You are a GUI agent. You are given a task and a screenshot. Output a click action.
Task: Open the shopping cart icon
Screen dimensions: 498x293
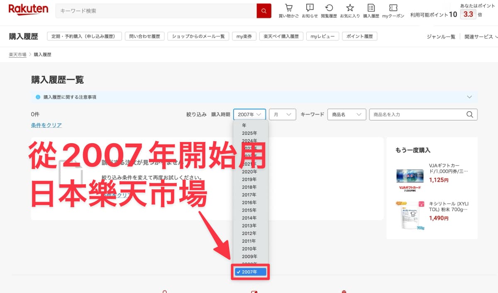tap(288, 10)
